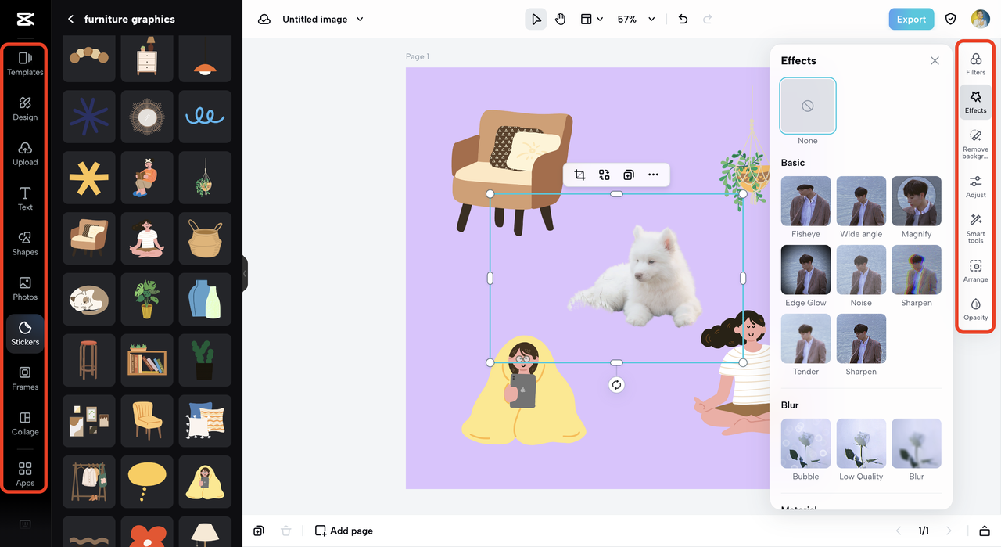The image size is (1001, 547).
Task: Add the sleeping cat sticker
Action: click(x=89, y=299)
